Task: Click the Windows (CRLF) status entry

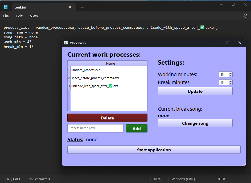Action: tap(183, 179)
